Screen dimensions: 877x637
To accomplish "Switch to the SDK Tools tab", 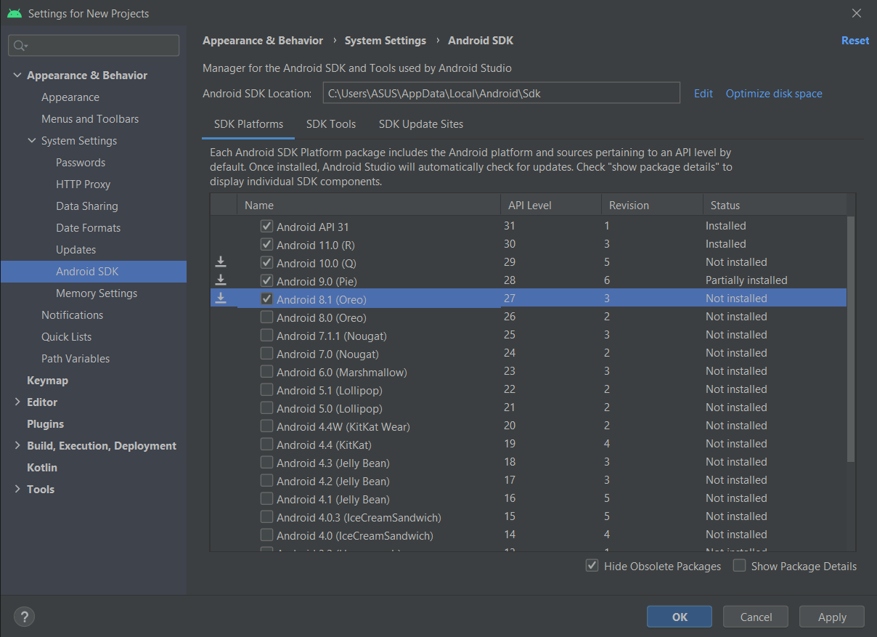I will click(331, 124).
